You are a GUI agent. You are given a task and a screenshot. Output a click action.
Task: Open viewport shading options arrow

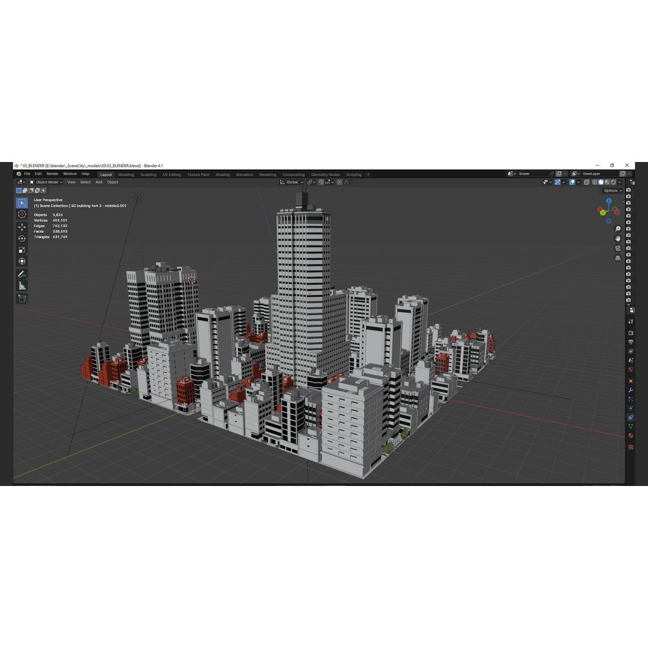[x=619, y=182]
